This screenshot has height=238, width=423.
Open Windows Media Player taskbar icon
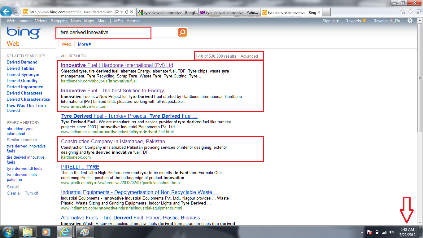click(46, 232)
